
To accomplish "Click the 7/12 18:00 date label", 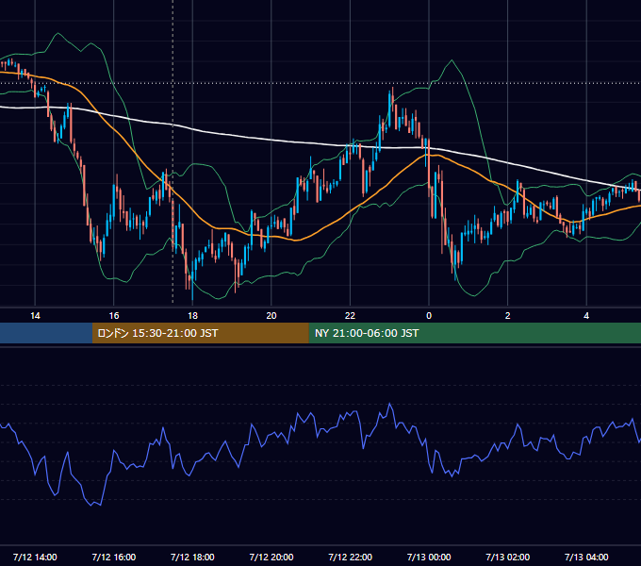I will (x=192, y=557).
